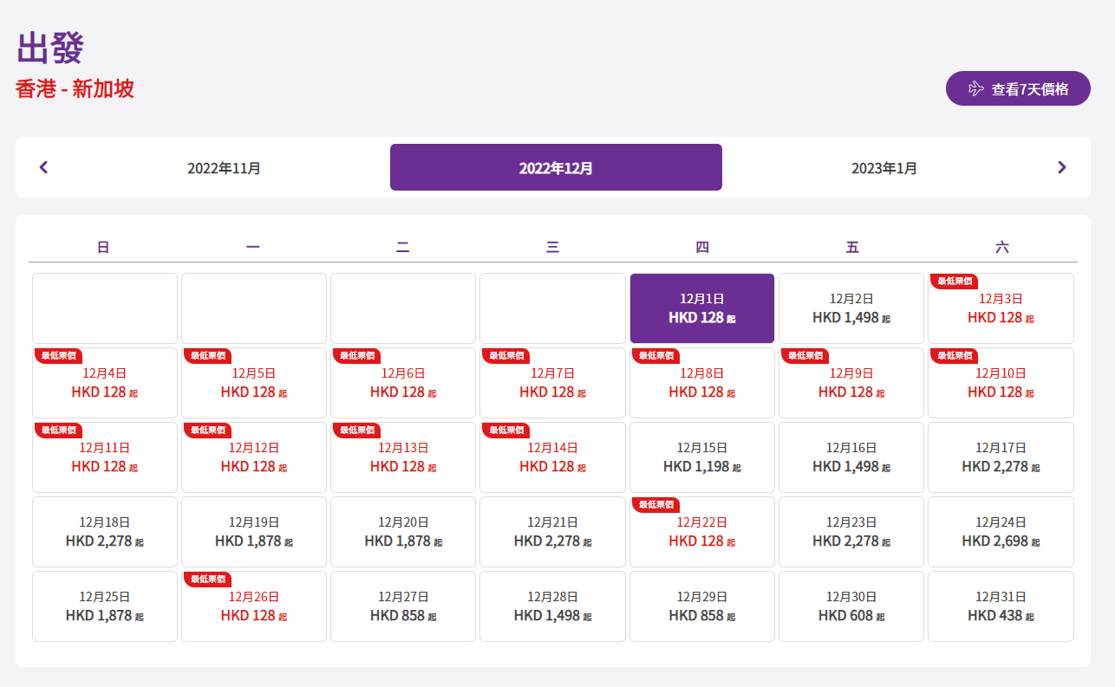Click the 最低票價 red badge on 12月3日
The image size is (1115, 687).
pyautogui.click(x=954, y=281)
